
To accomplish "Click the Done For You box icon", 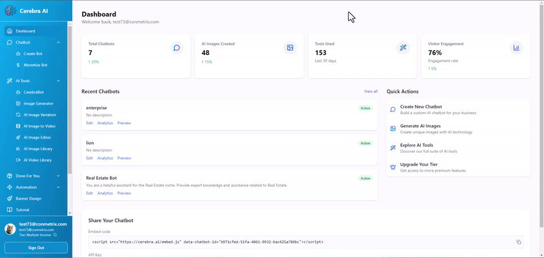I will [10, 176].
